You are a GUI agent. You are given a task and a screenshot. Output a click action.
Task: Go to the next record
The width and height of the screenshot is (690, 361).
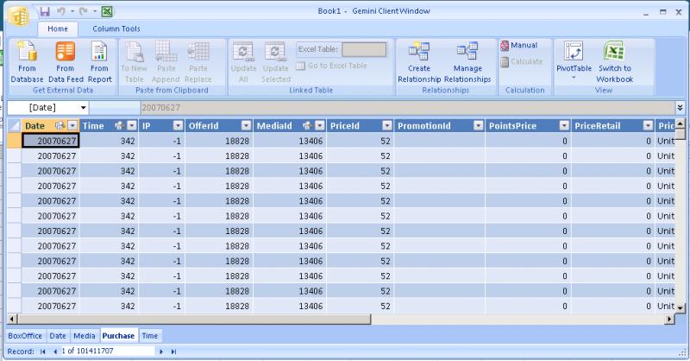coord(161,351)
